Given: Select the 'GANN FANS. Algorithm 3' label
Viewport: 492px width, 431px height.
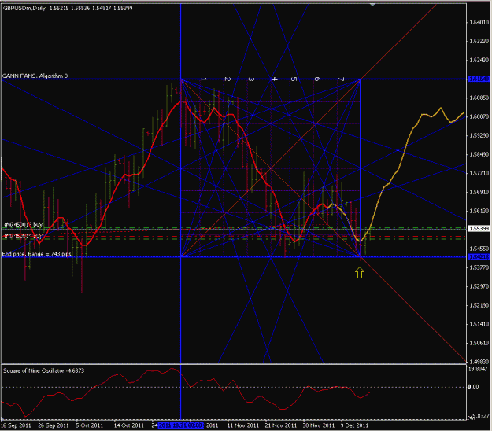Looking at the screenshot, I should point(35,76).
